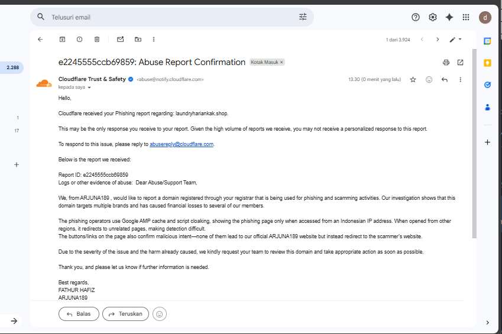Focus the Telusuri email search field
This screenshot has width=502, height=334.
[x=172, y=17]
